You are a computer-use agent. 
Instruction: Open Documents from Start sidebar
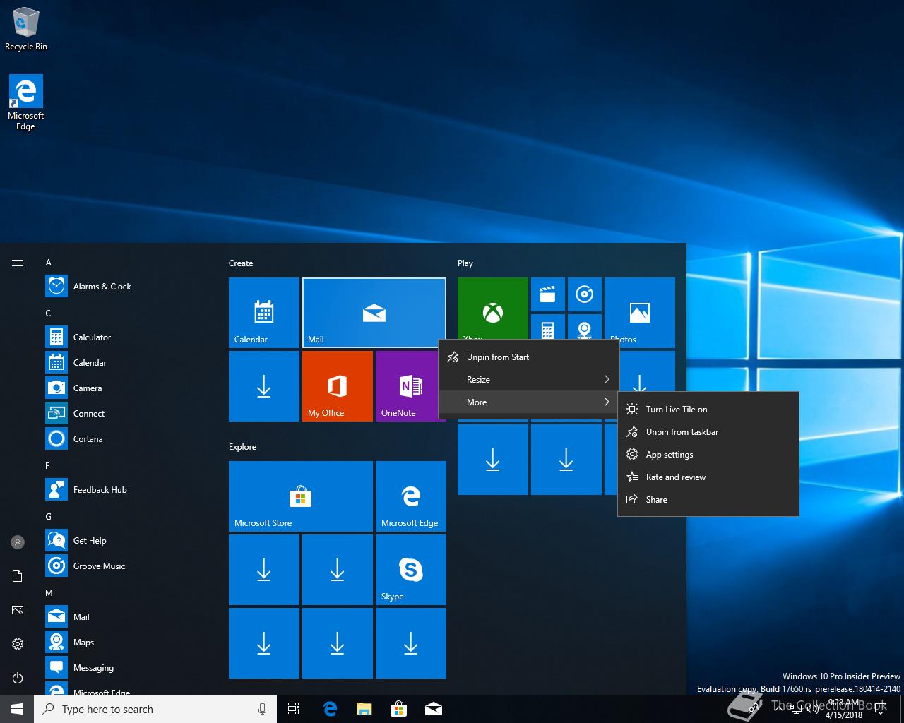18,576
